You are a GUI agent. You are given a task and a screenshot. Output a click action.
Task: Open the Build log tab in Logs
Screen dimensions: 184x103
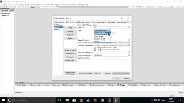[55, 85]
